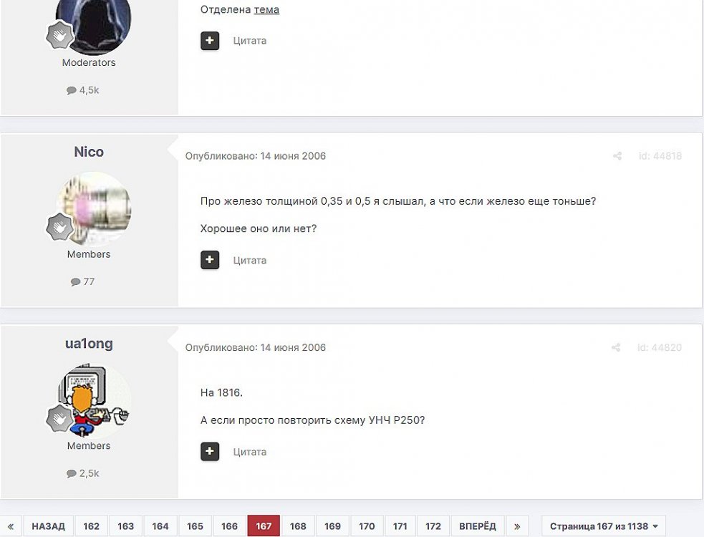The height and width of the screenshot is (537, 704).
Task: Click 'Цитата' to quote Nico's post
Action: coord(250,261)
